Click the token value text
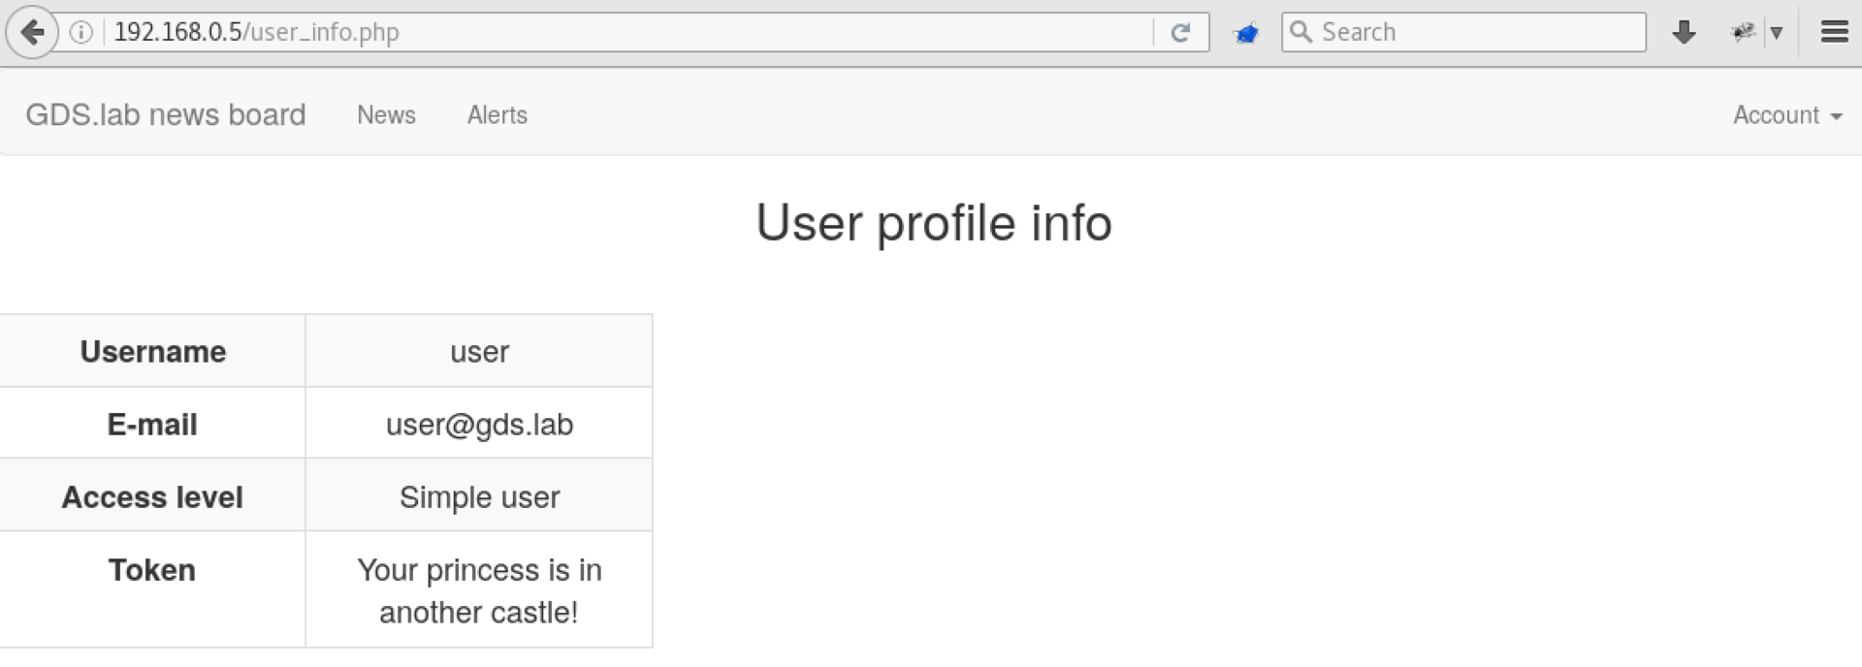This screenshot has height=667, width=1862. click(x=479, y=590)
